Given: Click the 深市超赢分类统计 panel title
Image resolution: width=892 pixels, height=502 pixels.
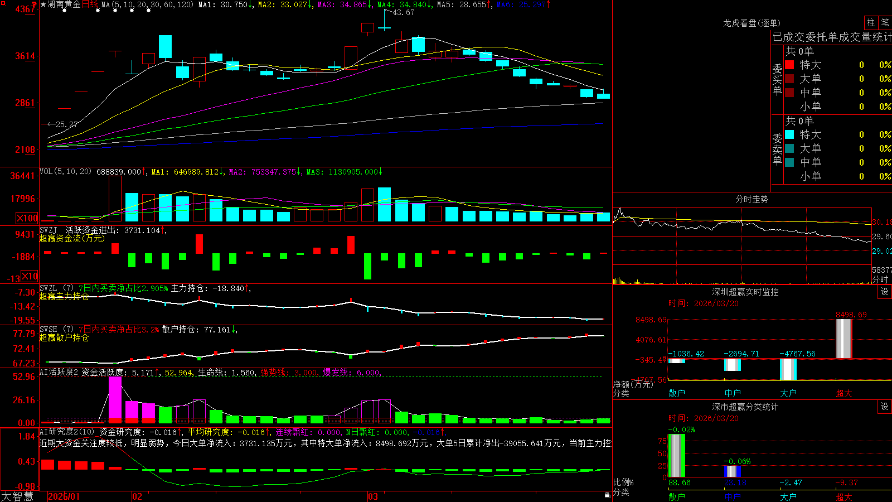Looking at the screenshot, I should coord(745,407).
